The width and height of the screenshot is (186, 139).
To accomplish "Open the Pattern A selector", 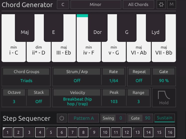I will point(84,118).
